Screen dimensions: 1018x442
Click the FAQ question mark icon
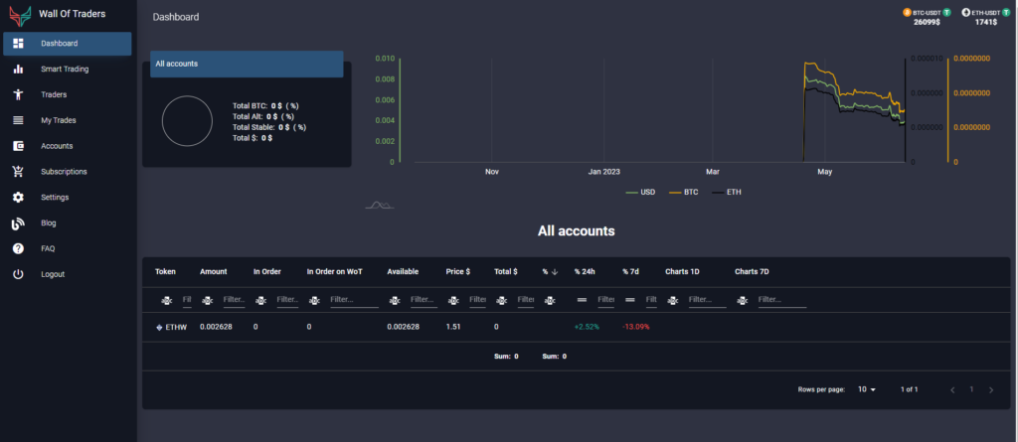[18, 248]
